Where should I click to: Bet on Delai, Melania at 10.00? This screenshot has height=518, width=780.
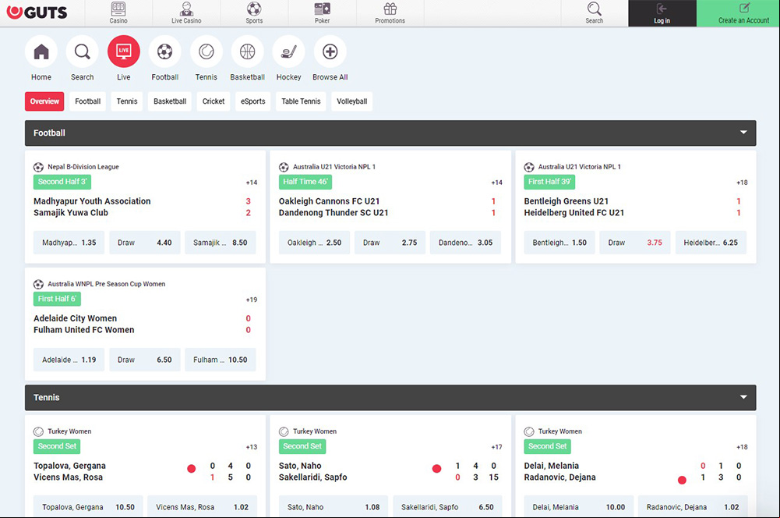[x=578, y=506]
